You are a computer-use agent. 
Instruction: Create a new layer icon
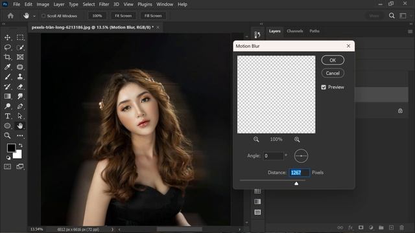click(392, 227)
